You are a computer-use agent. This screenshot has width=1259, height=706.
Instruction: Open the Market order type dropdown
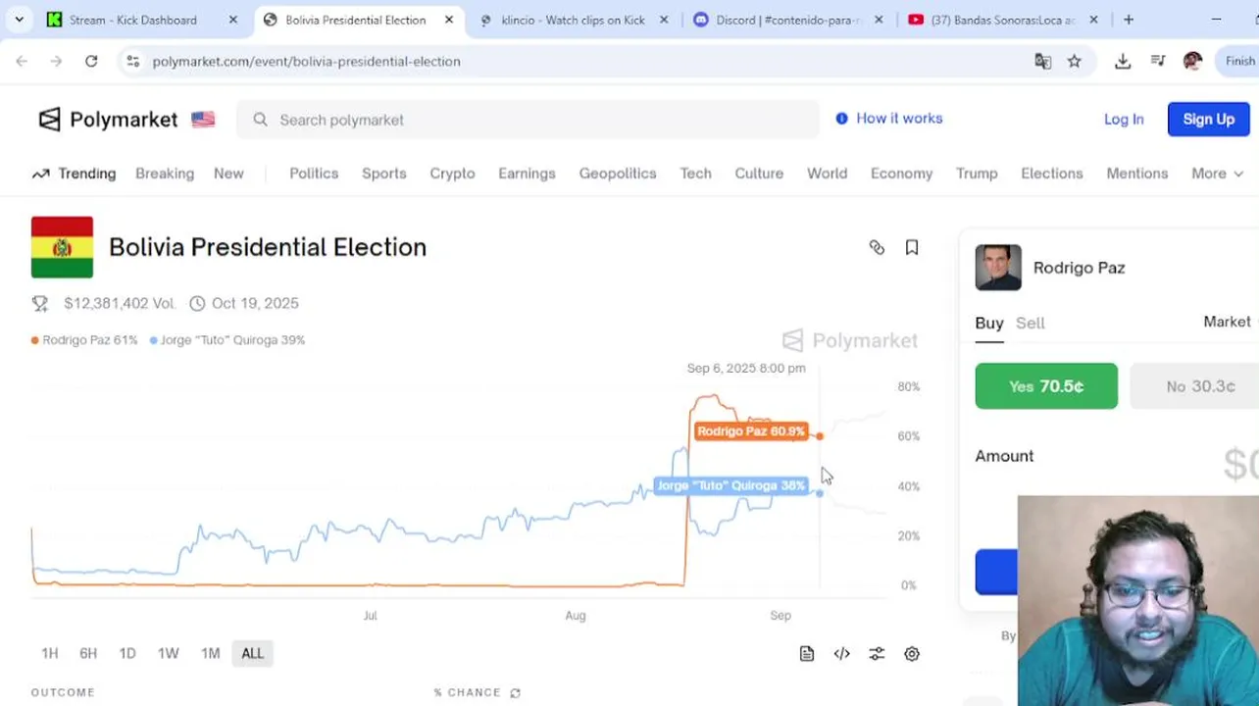pyautogui.click(x=1231, y=322)
